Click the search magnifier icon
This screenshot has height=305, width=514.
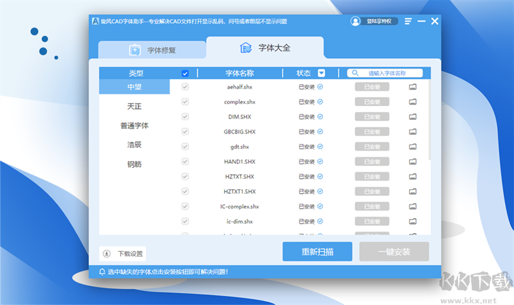(x=355, y=73)
